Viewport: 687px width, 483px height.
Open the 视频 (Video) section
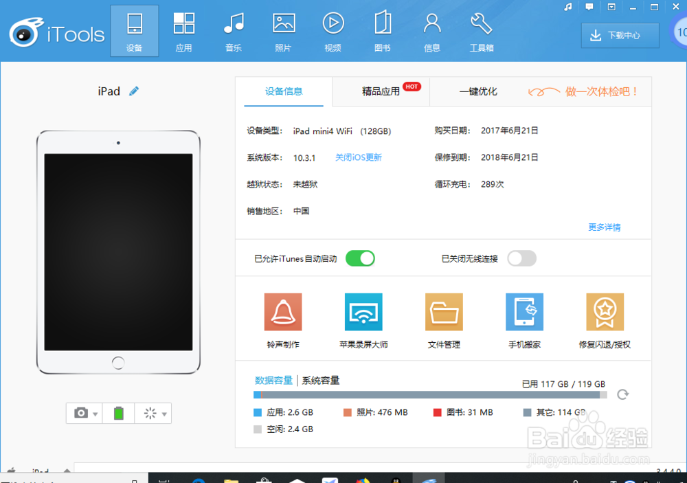[333, 31]
